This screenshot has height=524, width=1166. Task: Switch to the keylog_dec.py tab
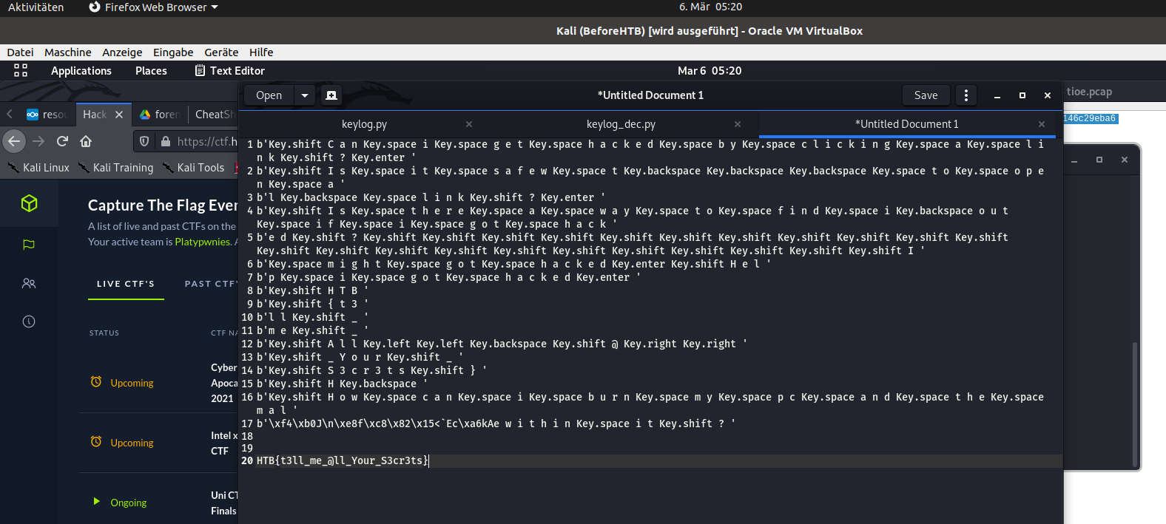(621, 124)
